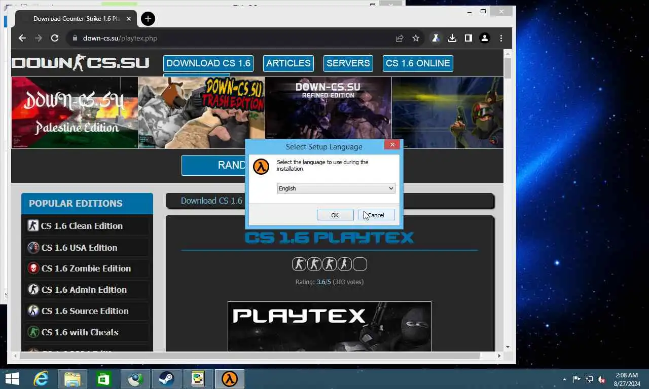Go back in the browser

(22, 38)
